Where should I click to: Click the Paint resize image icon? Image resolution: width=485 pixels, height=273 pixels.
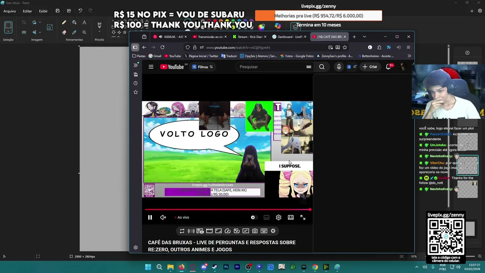[50, 27]
